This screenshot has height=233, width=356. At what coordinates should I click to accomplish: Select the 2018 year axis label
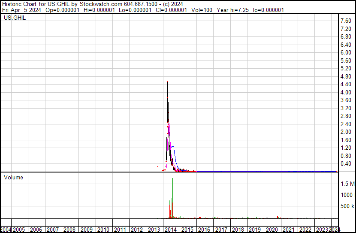coord(238,230)
